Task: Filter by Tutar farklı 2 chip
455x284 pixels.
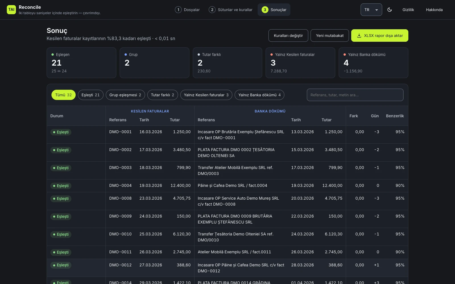Action: point(162,95)
